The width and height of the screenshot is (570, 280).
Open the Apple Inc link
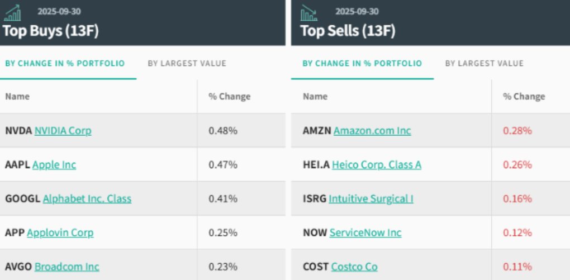click(x=54, y=165)
